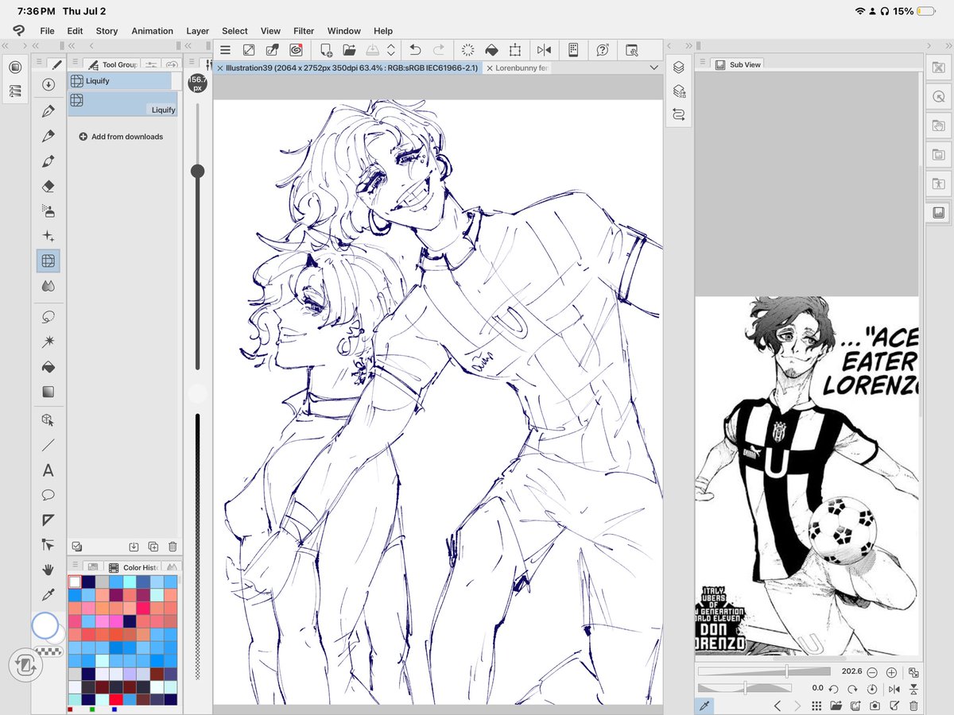Select the Text tool
954x715 pixels.
tap(48, 470)
